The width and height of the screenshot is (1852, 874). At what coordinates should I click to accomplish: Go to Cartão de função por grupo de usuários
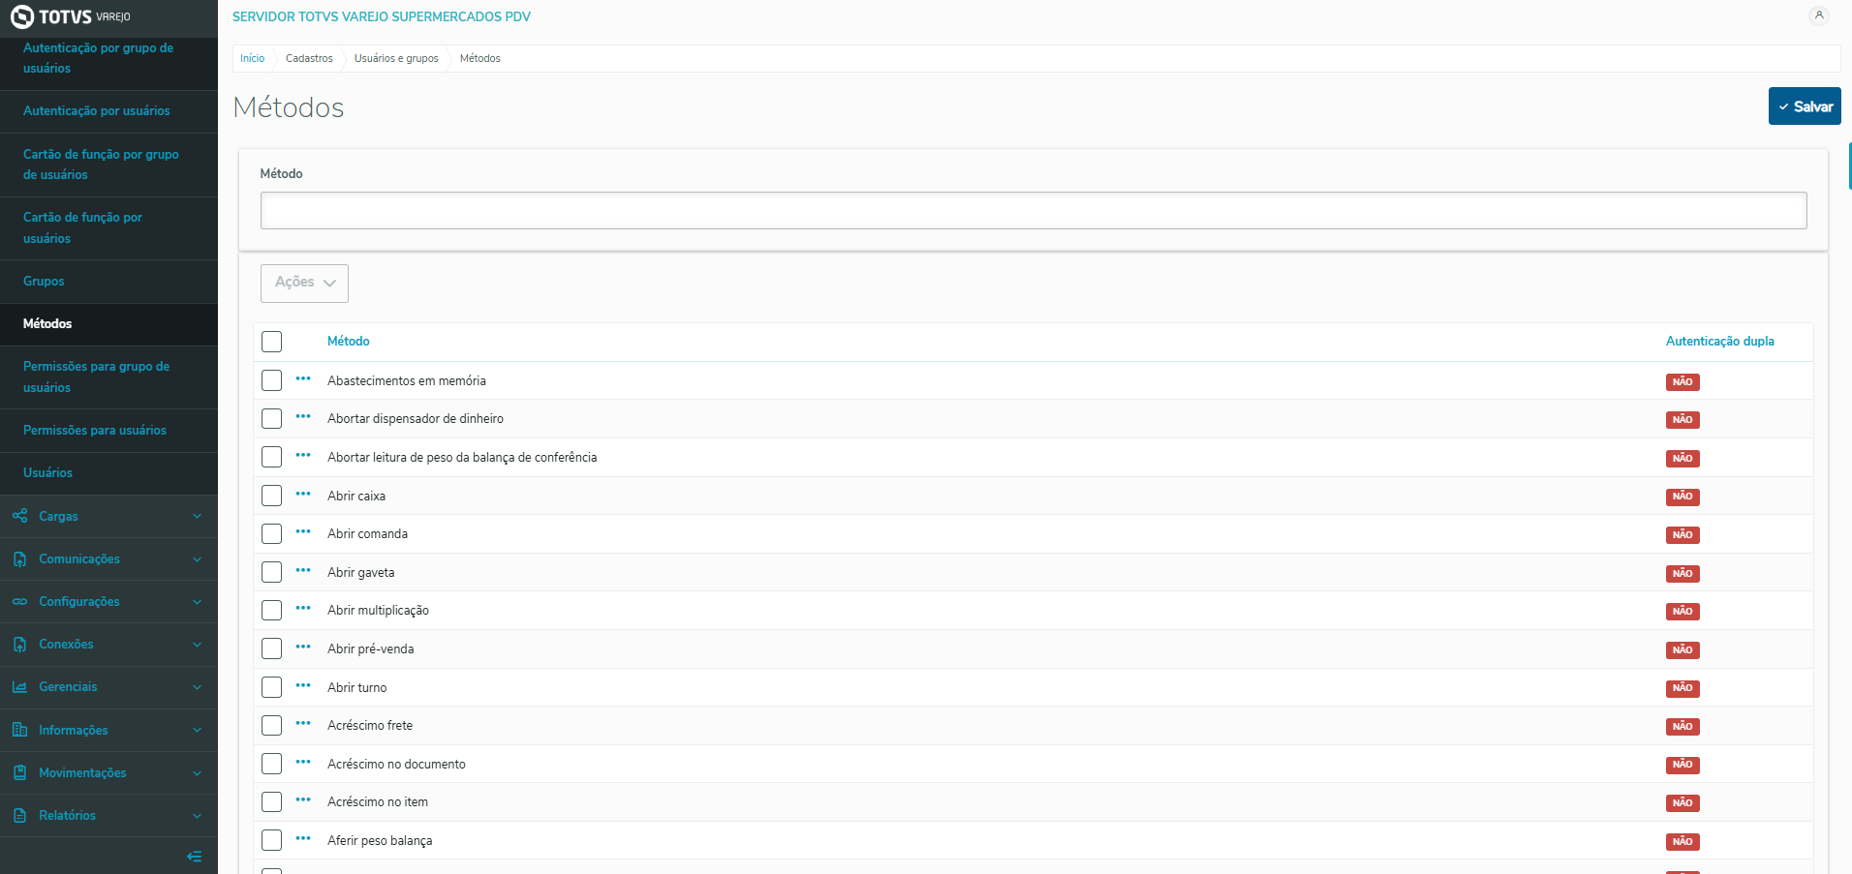(101, 165)
